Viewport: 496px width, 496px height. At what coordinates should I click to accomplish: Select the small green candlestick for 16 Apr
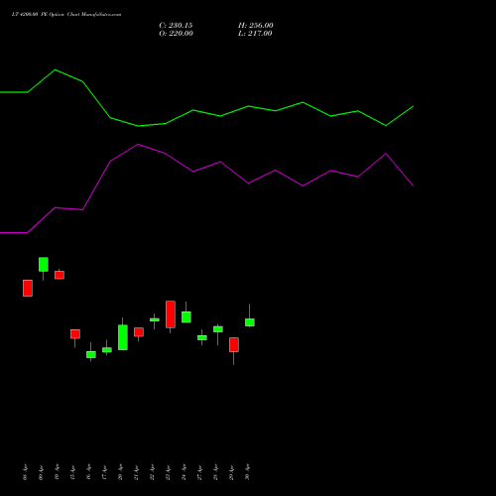91,354
